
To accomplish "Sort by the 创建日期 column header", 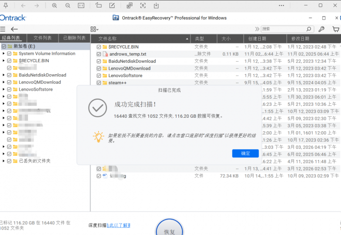I will [x=265, y=39].
